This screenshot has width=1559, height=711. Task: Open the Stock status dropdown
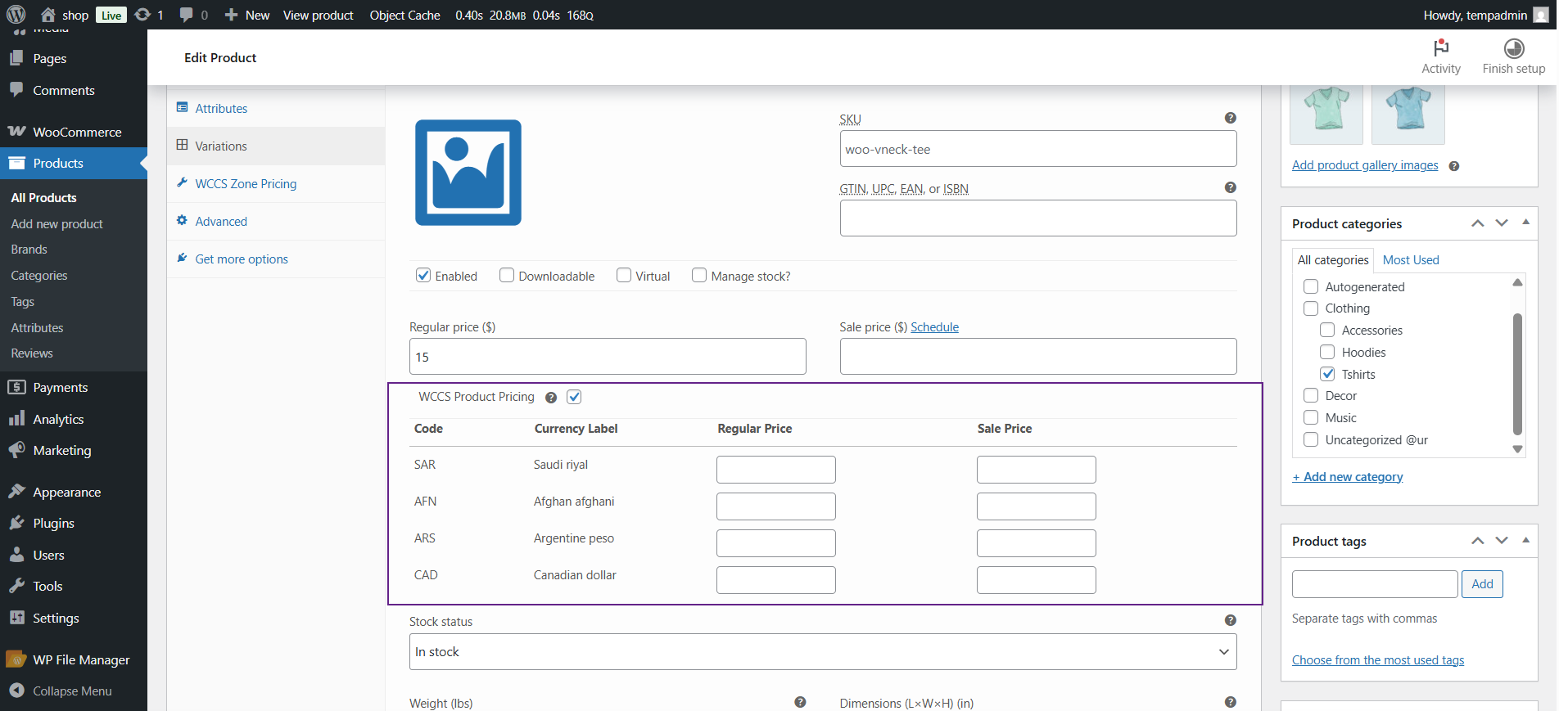[822, 652]
